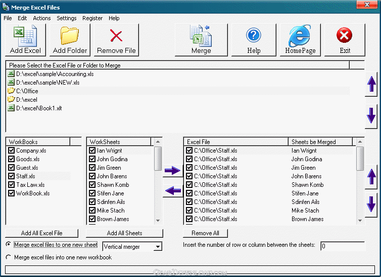Close the Merge Excel Files window
This screenshot has height=277, width=381.
pyautogui.click(x=367, y=5)
